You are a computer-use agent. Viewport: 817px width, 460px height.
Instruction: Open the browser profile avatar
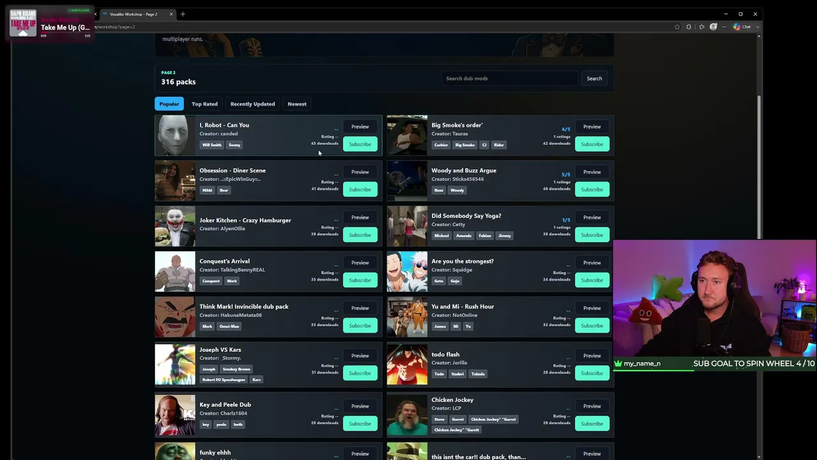(x=714, y=27)
